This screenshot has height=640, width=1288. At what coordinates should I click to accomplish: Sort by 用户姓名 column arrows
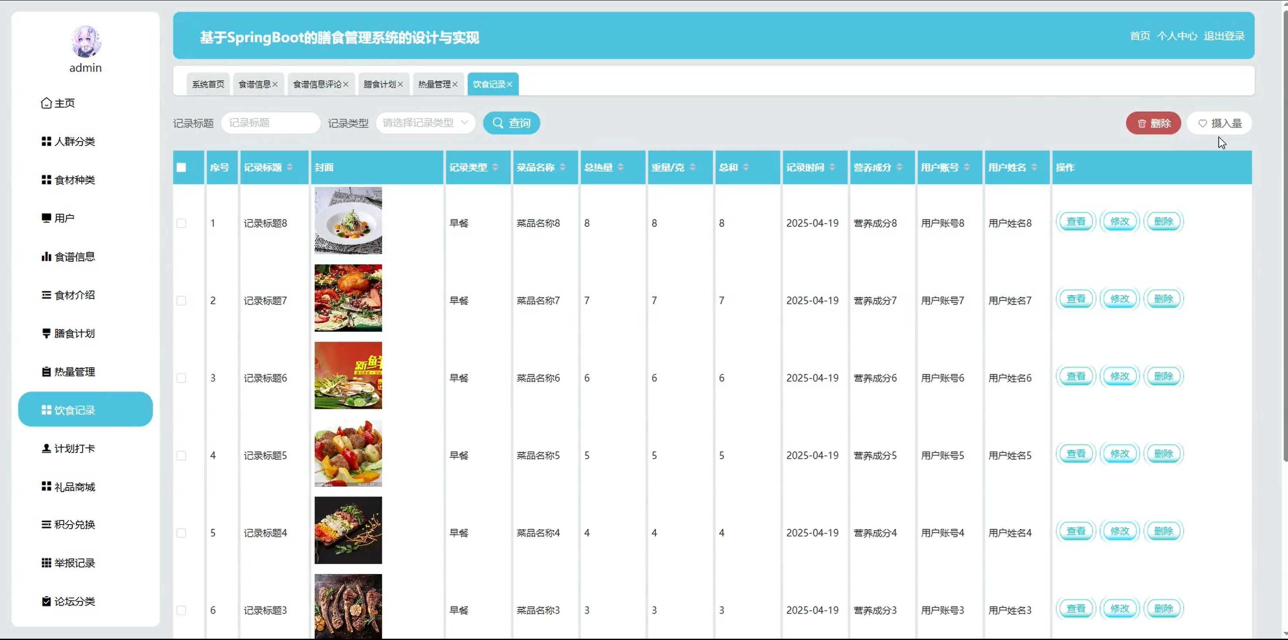tap(1035, 167)
